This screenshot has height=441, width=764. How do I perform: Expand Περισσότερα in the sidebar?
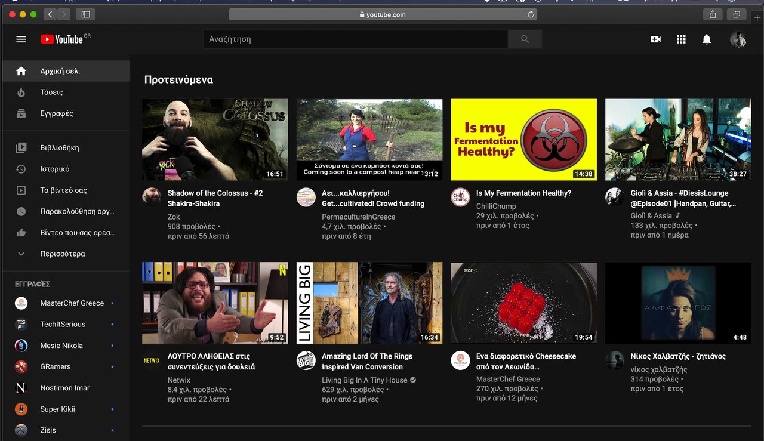click(x=66, y=254)
